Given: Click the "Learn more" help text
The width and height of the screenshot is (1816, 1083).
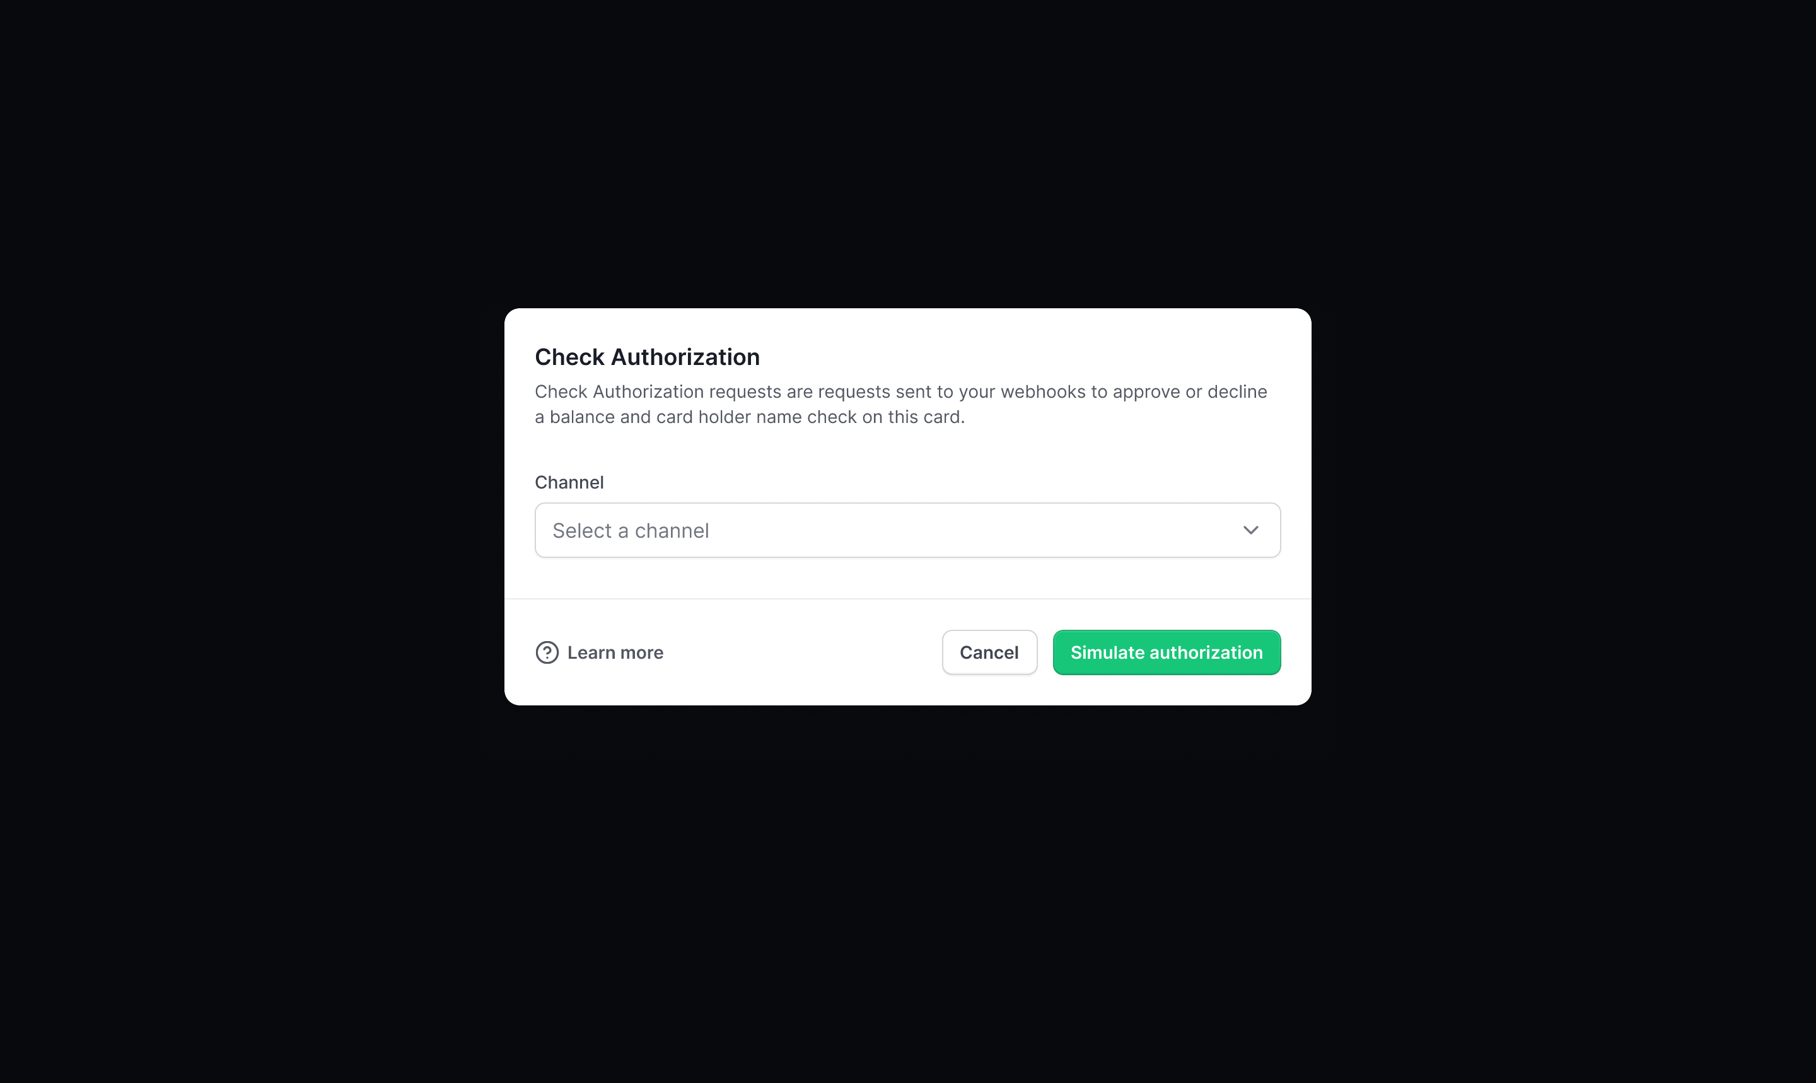Looking at the screenshot, I should click(x=615, y=652).
